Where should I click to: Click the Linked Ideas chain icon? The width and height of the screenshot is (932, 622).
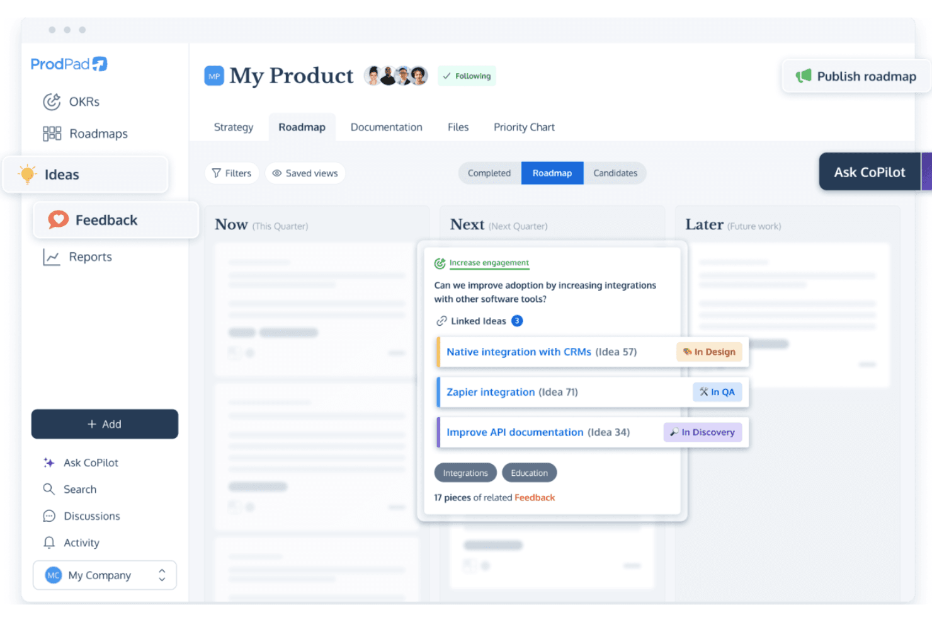(441, 321)
